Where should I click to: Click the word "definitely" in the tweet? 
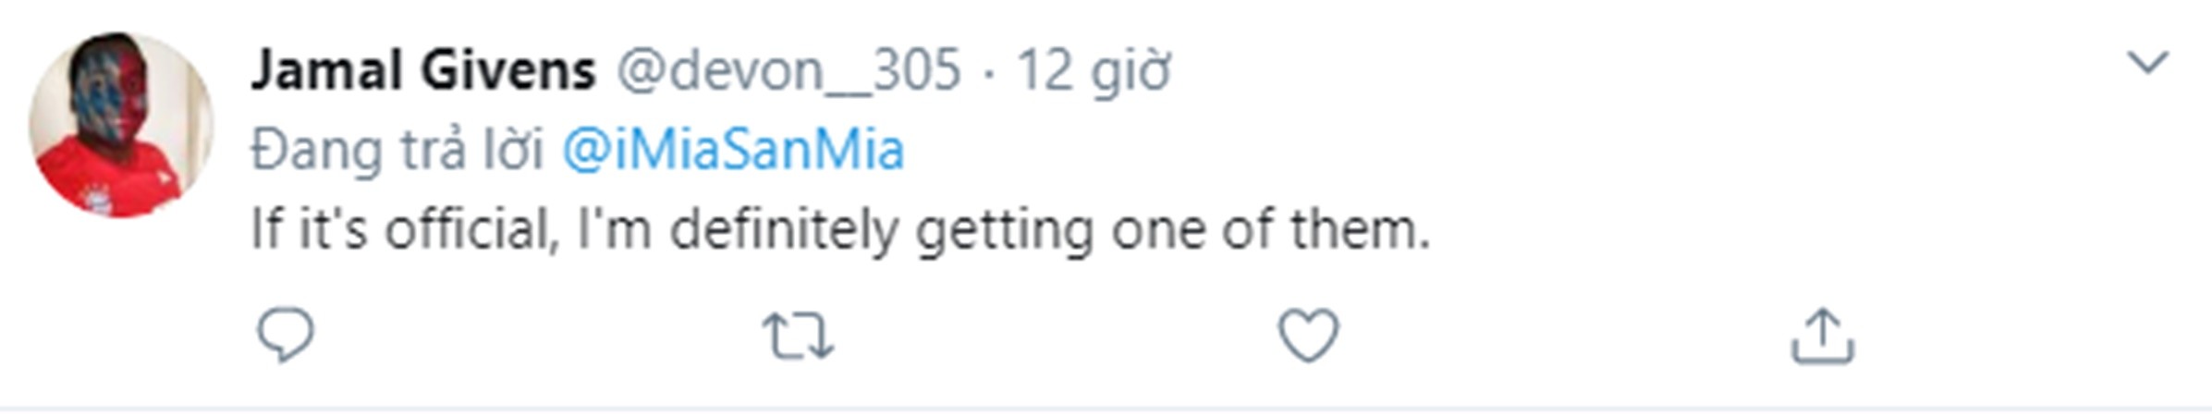[784, 229]
